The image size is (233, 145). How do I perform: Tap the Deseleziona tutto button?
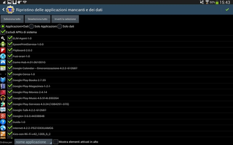point(37,19)
